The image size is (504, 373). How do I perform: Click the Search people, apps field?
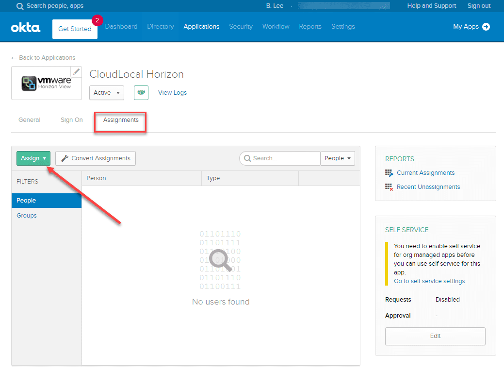tap(55, 6)
